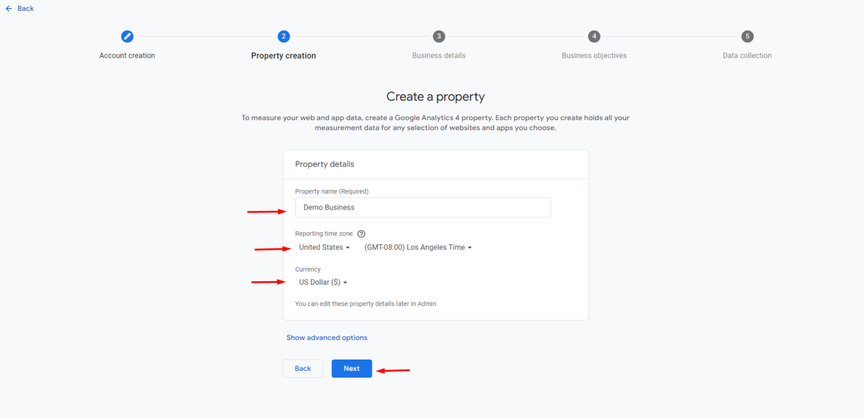Click the Property name input containing Demo Business

[422, 207]
